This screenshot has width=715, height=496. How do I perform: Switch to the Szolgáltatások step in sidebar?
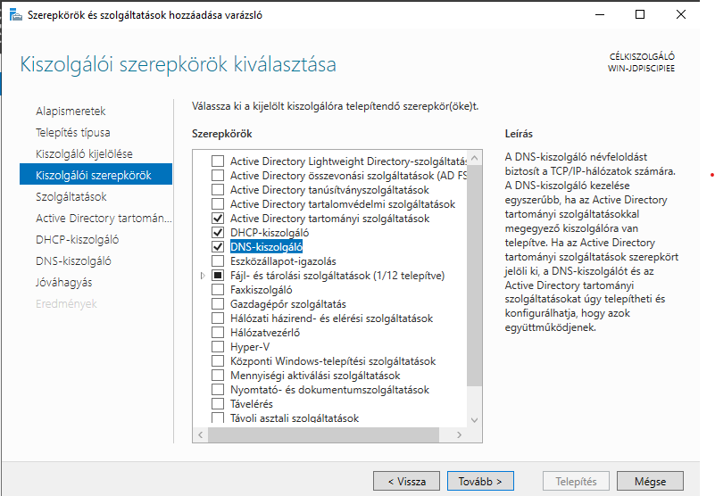pos(71,197)
